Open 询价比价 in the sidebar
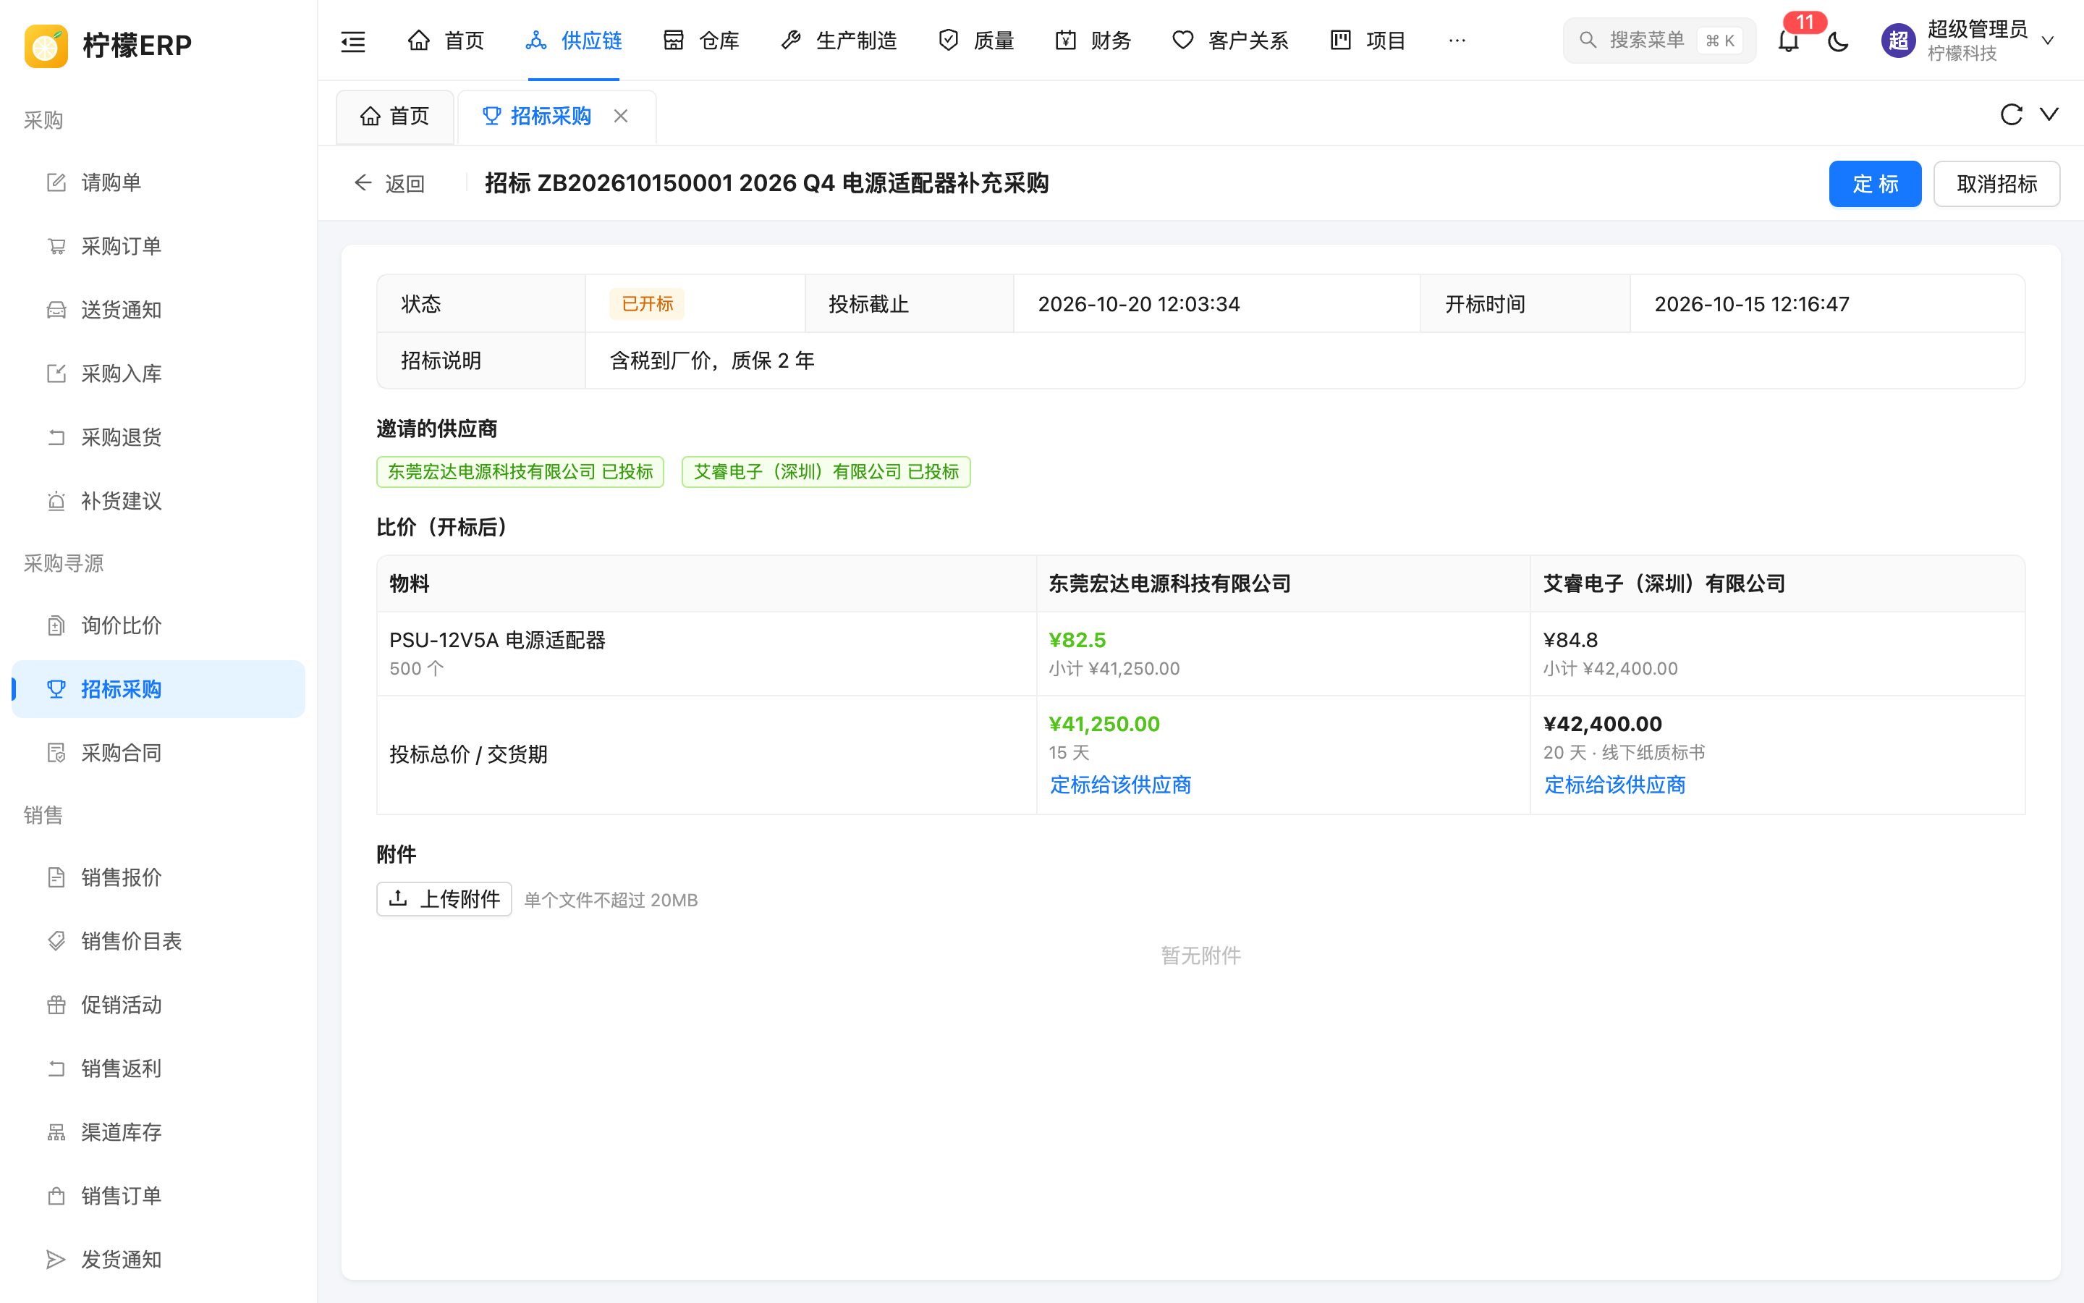The height and width of the screenshot is (1303, 2084). pyautogui.click(x=158, y=625)
